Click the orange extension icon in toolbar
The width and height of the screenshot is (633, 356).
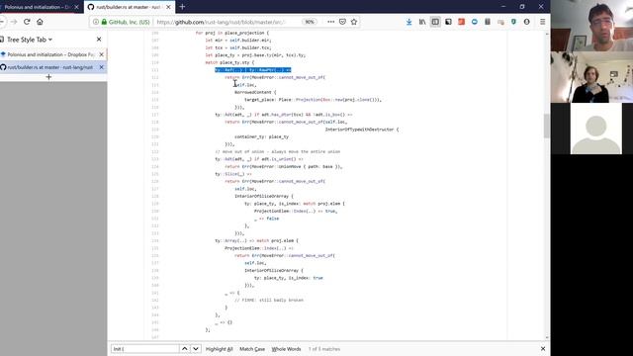pos(461,22)
